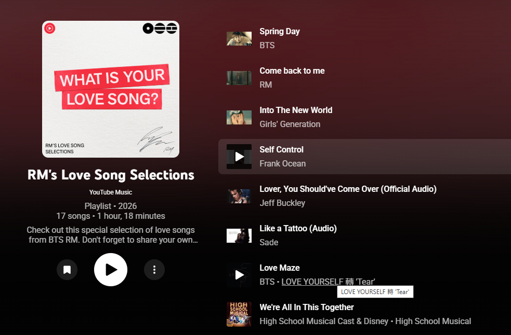Screen dimensions: 511x335
Task: Open the Spring Day thumbnail
Action: (x=239, y=38)
